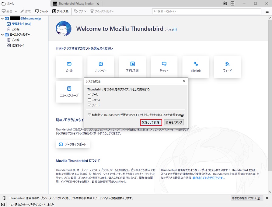272x207 pixels.
Task: Open the Calendar tab icon in title bar
Action: (225, 3)
